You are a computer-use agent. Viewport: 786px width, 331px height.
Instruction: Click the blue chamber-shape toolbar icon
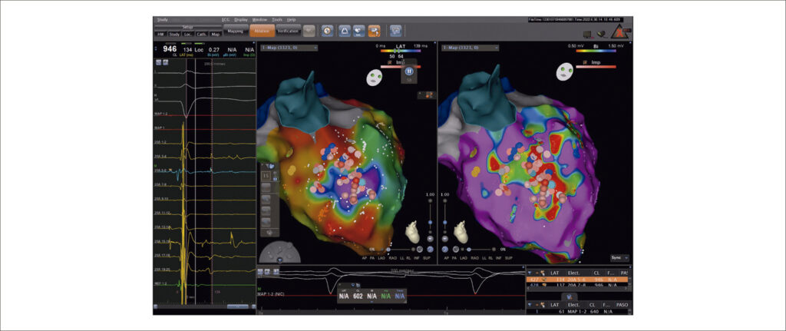tap(345, 31)
